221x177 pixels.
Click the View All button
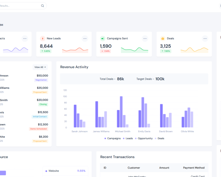[40, 67]
